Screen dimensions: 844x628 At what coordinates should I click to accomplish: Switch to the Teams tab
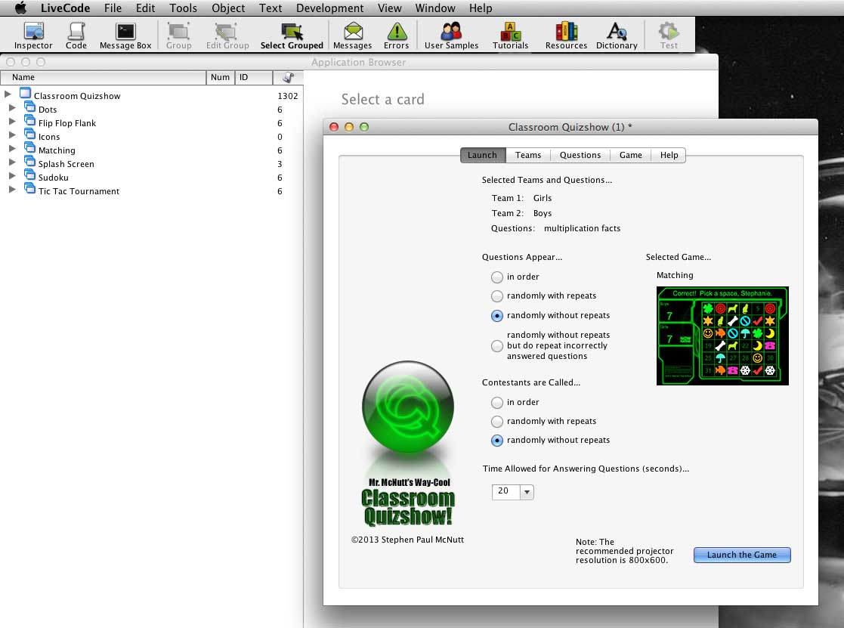(x=528, y=155)
